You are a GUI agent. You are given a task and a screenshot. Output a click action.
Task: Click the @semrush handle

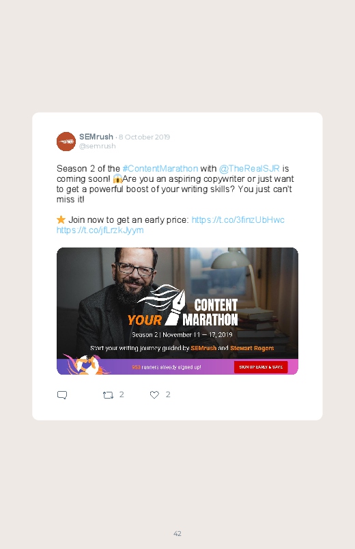[97, 146]
